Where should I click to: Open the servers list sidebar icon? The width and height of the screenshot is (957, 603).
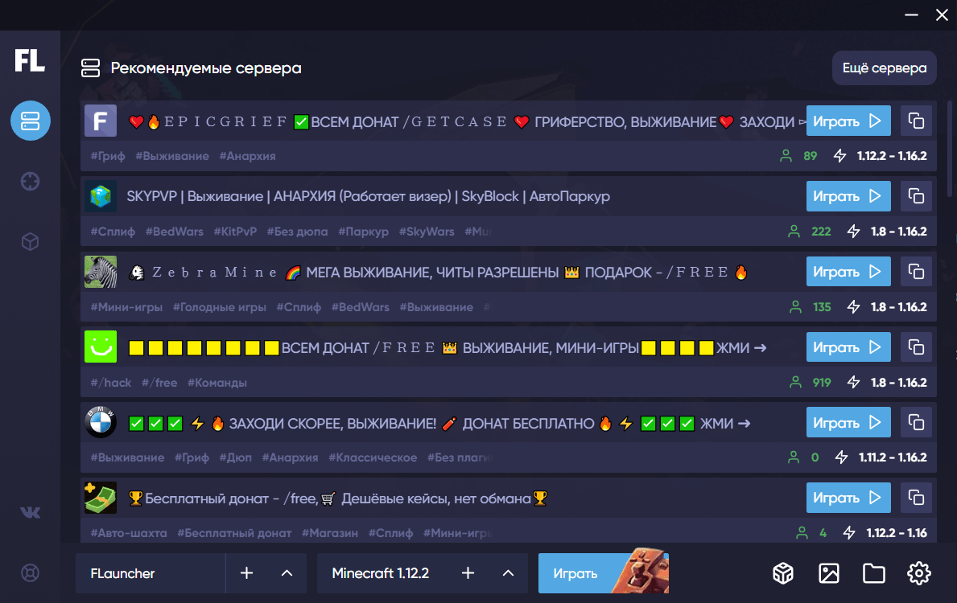(31, 121)
